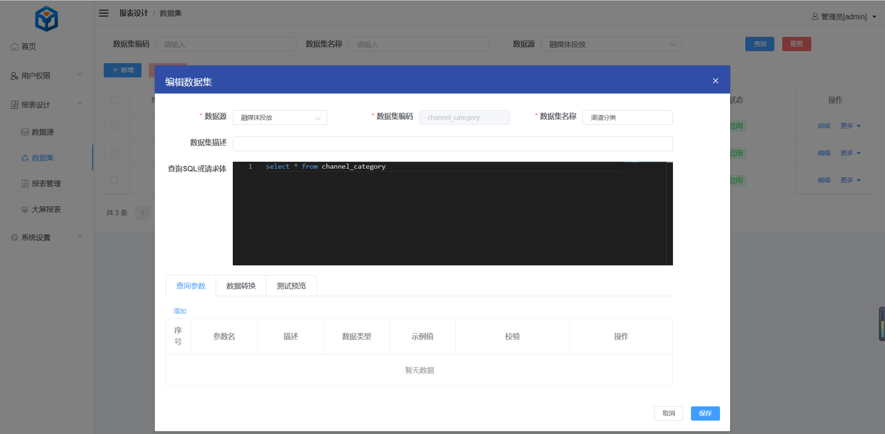Switch to the 测试预览 tab
The width and height of the screenshot is (885, 434).
click(x=291, y=286)
